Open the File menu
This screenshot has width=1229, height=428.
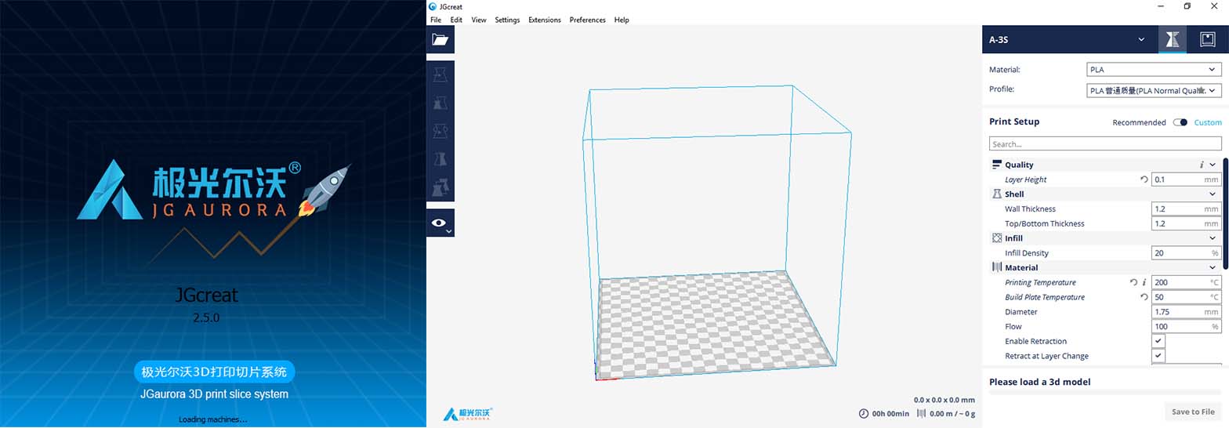(436, 20)
